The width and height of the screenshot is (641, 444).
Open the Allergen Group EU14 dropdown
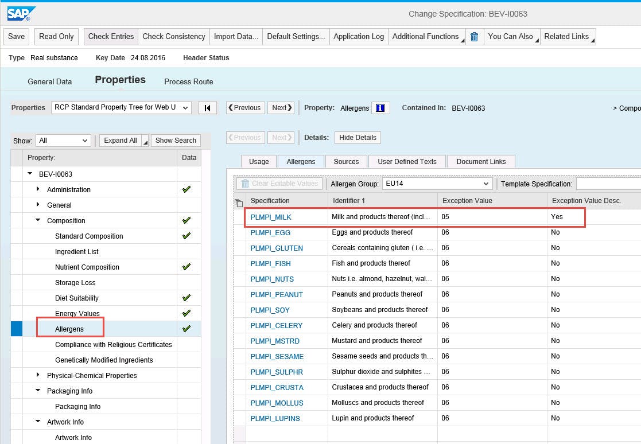(437, 184)
